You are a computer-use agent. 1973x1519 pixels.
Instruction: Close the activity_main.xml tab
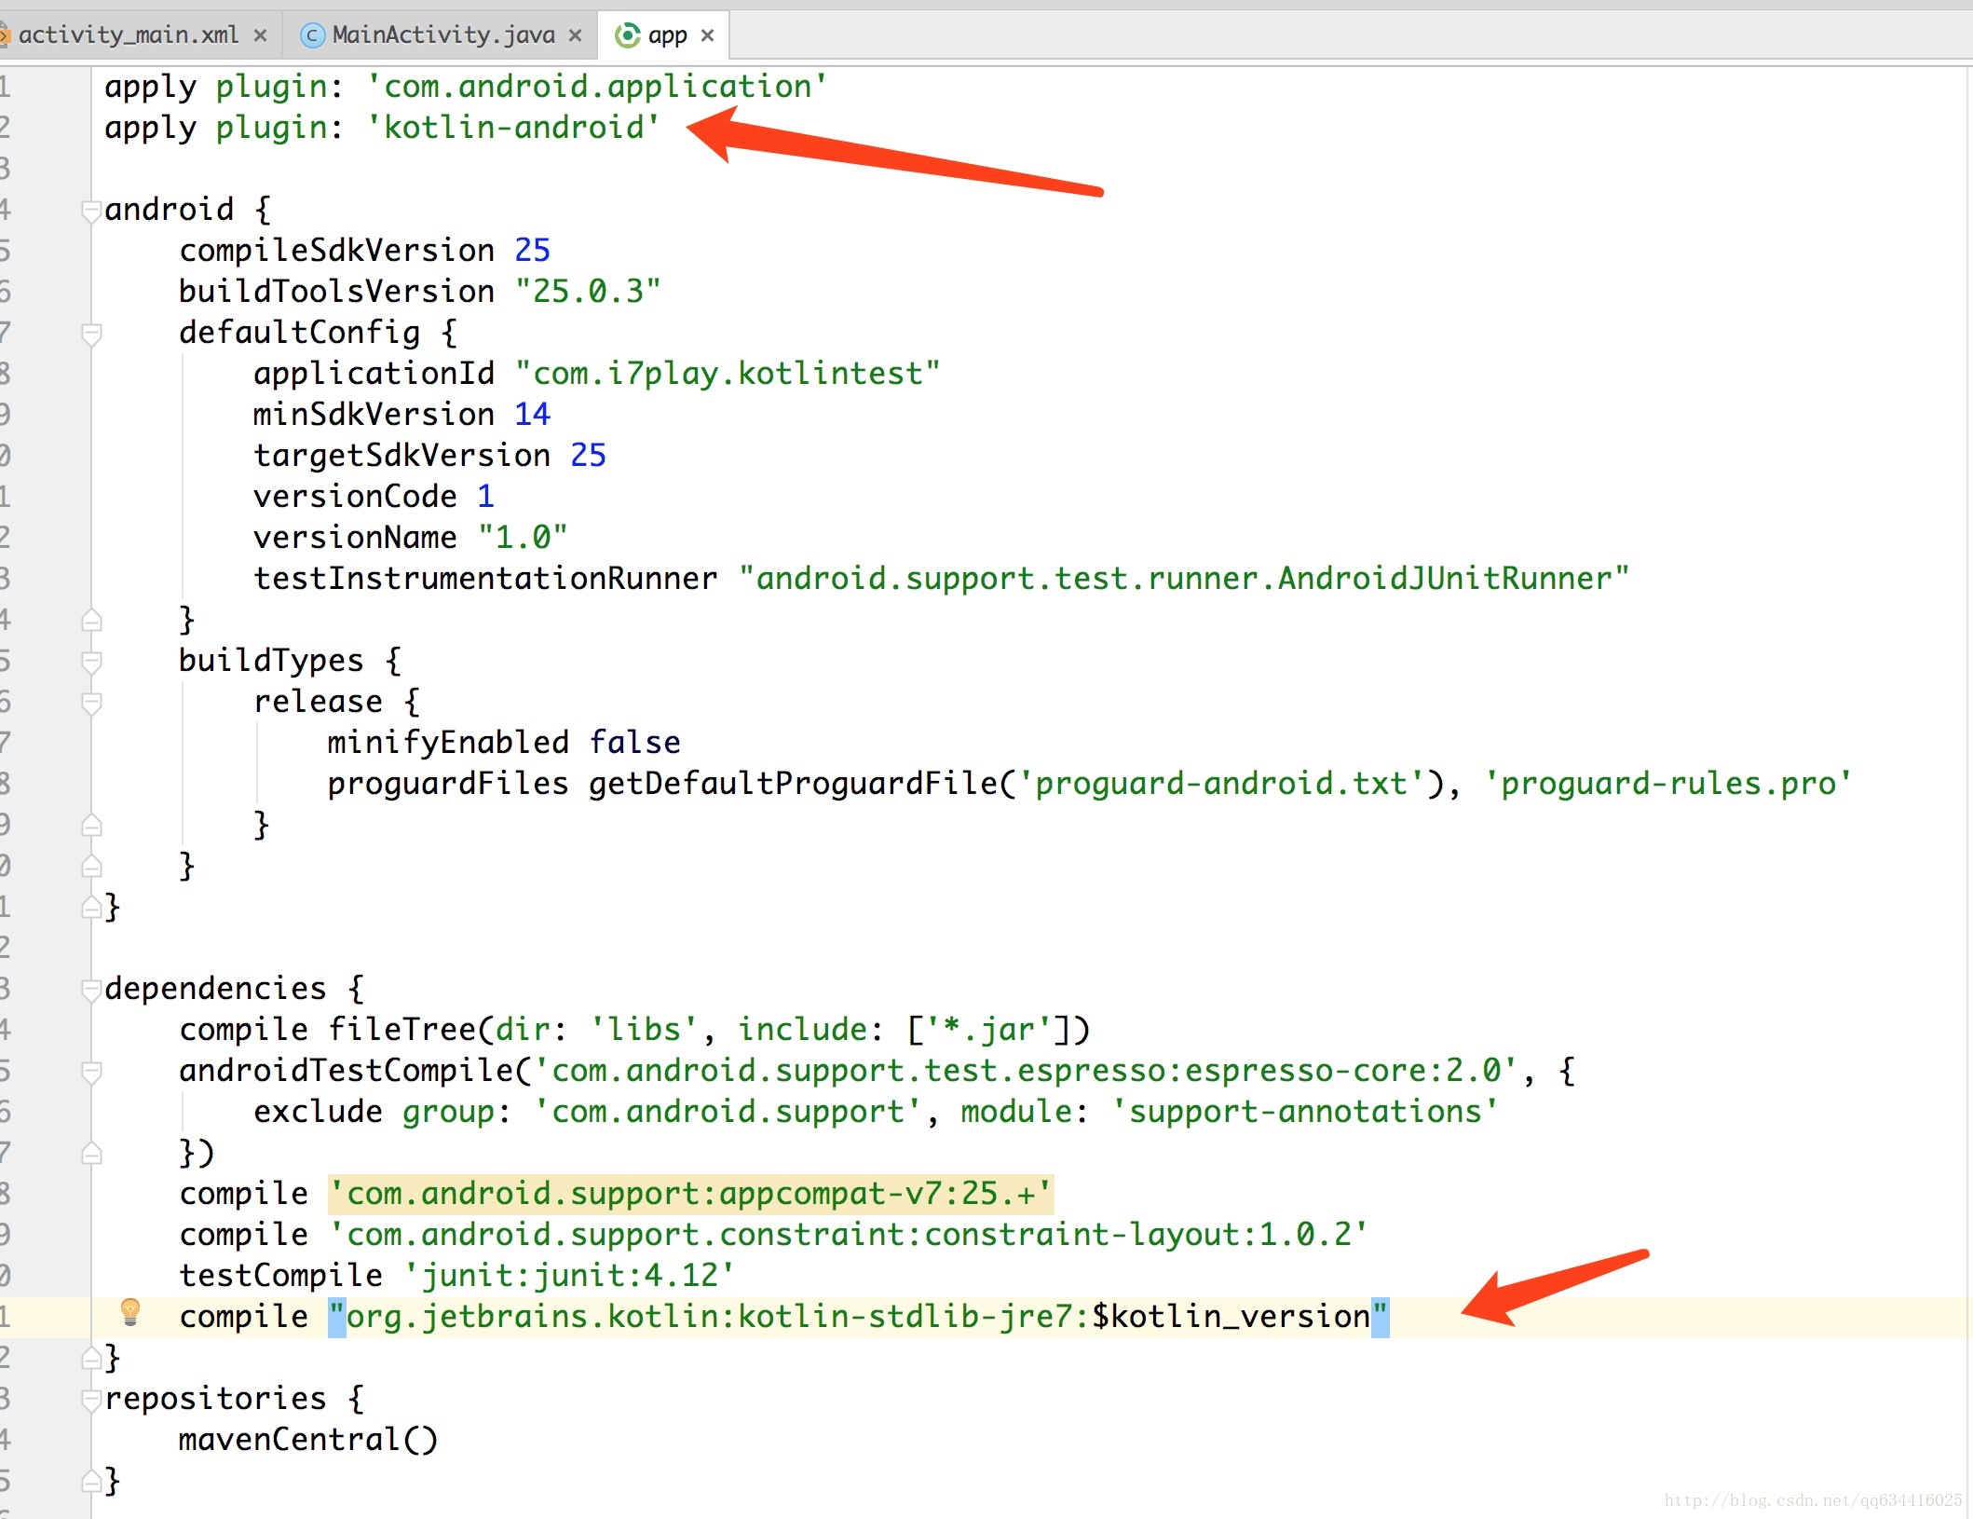[x=261, y=35]
